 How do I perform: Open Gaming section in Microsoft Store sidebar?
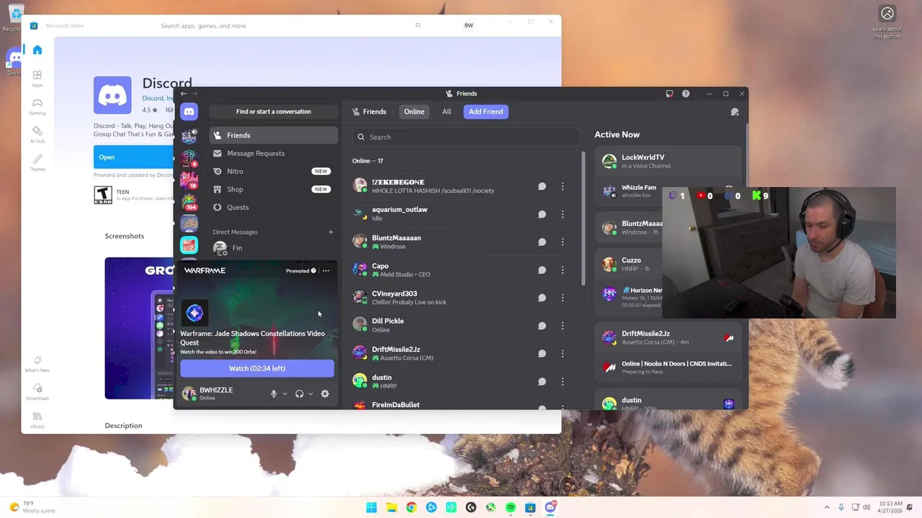coord(37,106)
